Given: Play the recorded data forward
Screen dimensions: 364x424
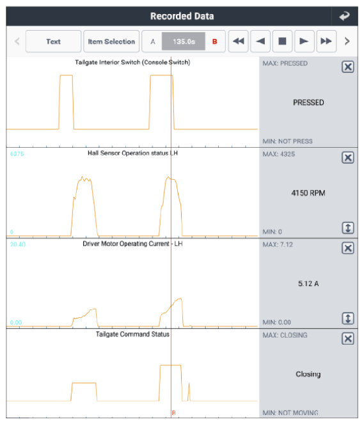Looking at the screenshot, I should click(305, 42).
